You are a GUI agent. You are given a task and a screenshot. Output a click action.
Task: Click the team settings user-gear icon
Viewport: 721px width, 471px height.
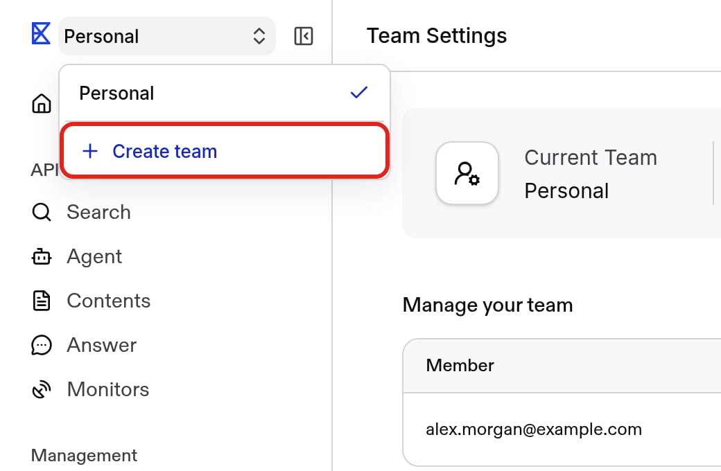click(467, 173)
